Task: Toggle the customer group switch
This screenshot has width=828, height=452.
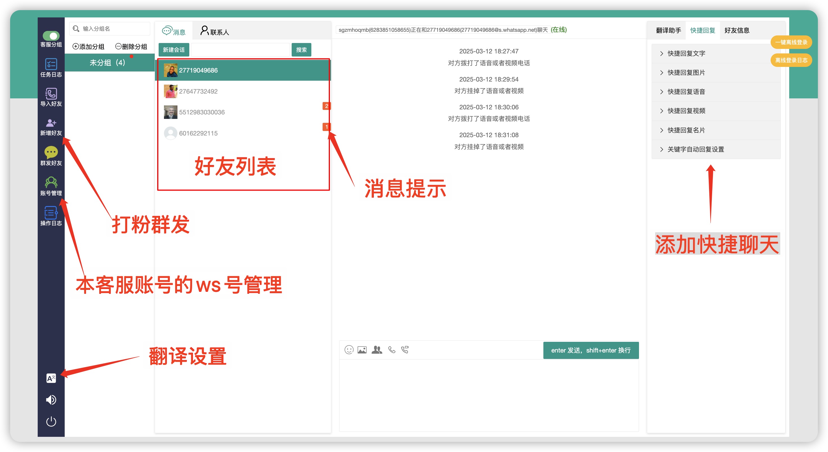Action: pos(51,35)
